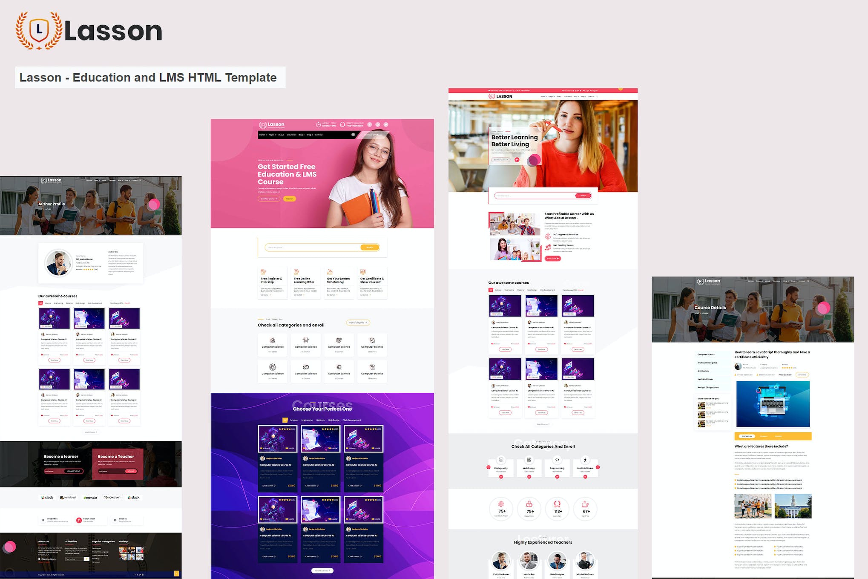Image resolution: width=868 pixels, height=579 pixels.
Task: Click the Lasson shield logo at top-left
Action: click(39, 30)
